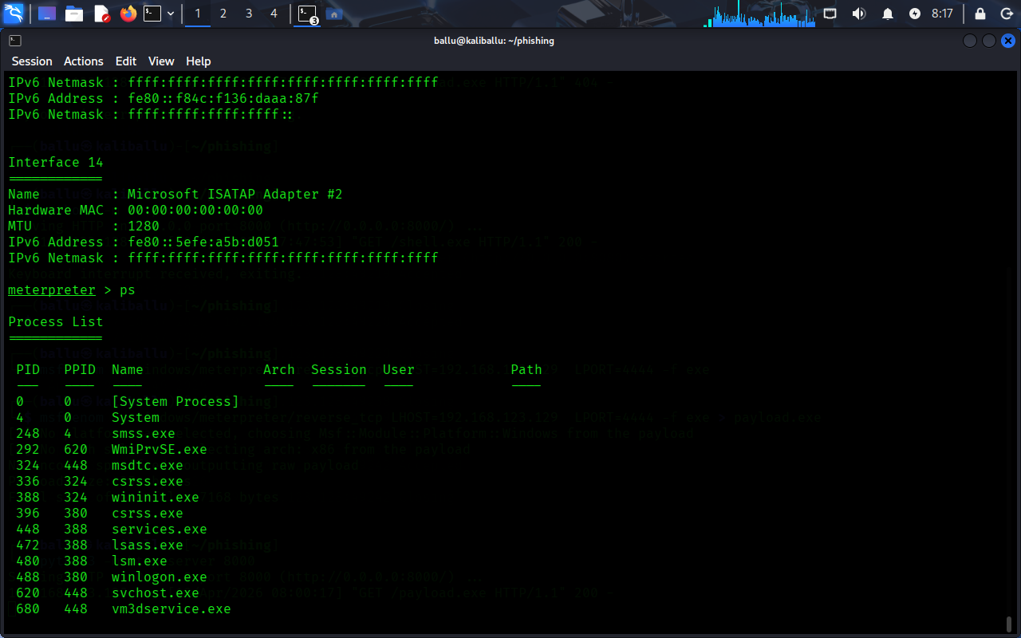Click the meterpreter prompt text
This screenshot has height=638, width=1021.
pos(52,289)
